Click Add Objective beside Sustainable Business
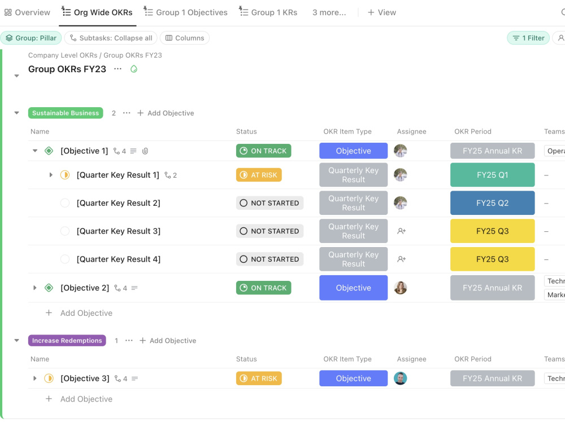The image size is (565, 423). click(x=166, y=113)
